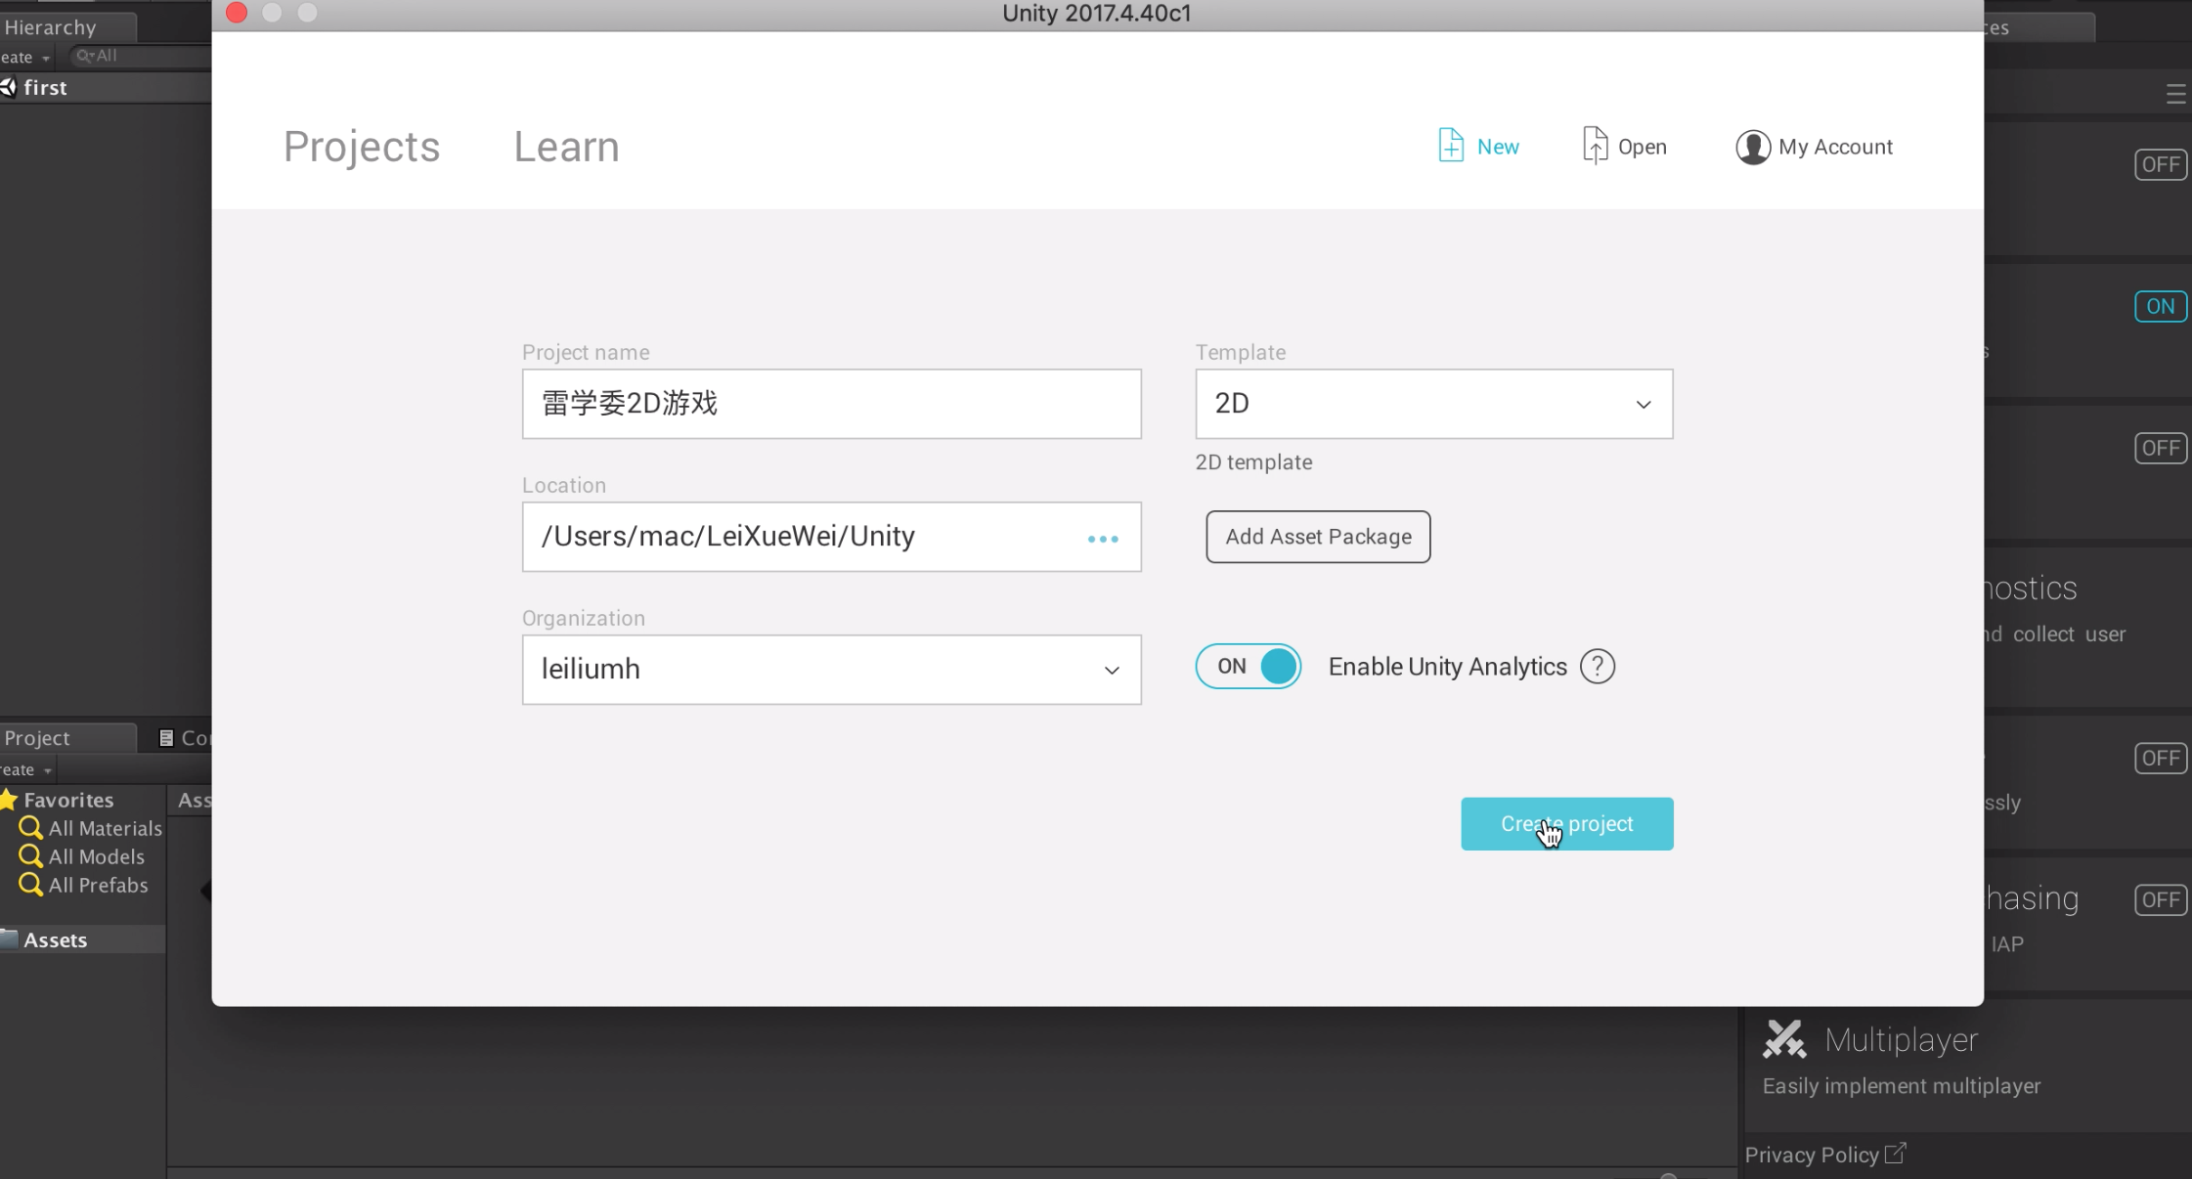Click the Create project button
The height and width of the screenshot is (1179, 2192).
1566,824
